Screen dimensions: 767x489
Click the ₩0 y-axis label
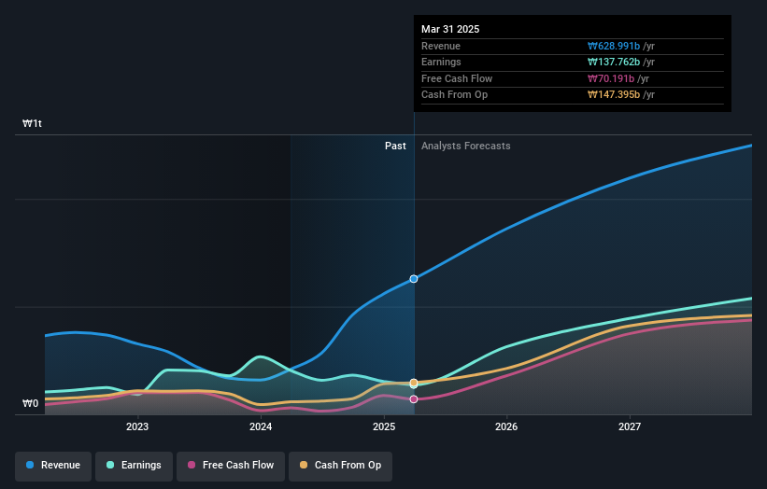[x=30, y=403]
